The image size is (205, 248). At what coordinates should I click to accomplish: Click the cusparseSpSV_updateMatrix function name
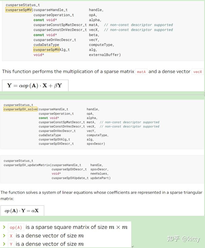click(27, 165)
